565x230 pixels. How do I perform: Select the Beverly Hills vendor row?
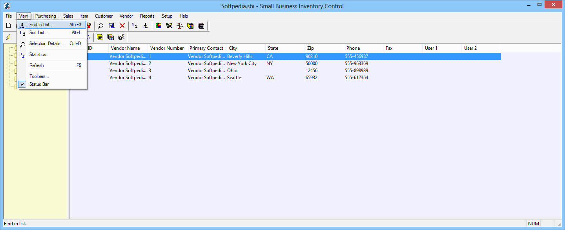point(285,56)
